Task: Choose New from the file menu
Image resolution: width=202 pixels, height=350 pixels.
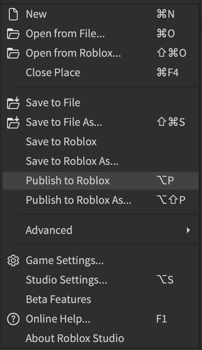Action: pos(101,14)
